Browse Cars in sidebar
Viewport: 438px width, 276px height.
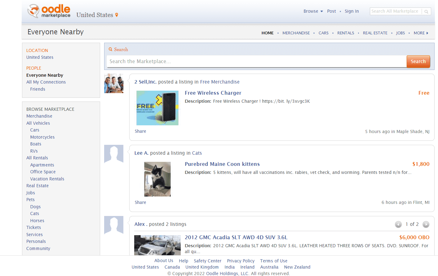(x=35, y=130)
